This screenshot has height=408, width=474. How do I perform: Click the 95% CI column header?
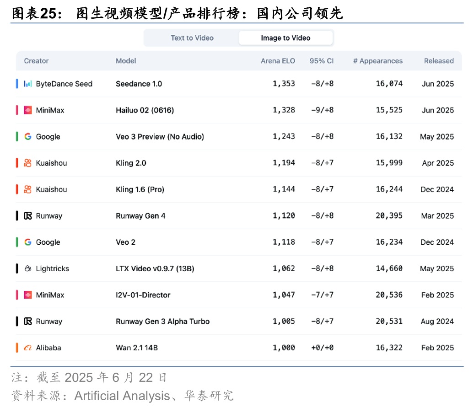(321, 61)
